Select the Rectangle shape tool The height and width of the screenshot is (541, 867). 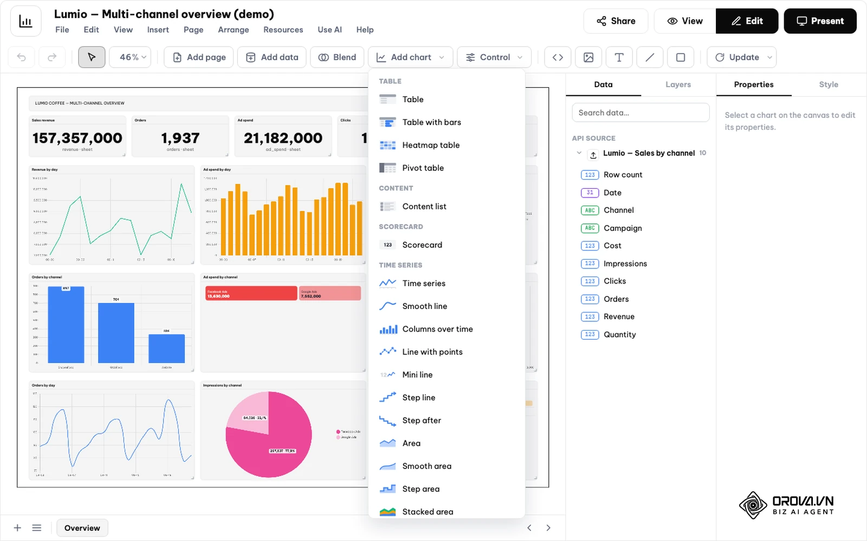click(x=681, y=57)
